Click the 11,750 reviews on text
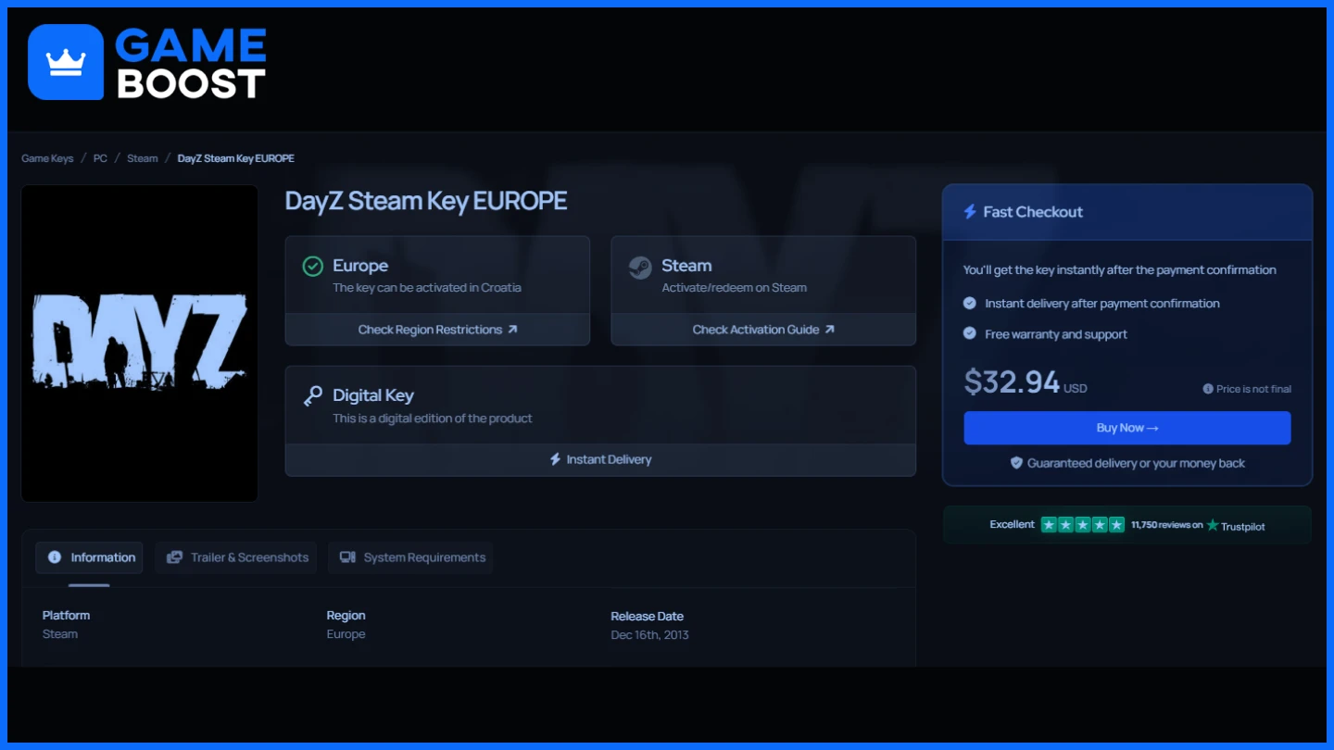 (1166, 525)
